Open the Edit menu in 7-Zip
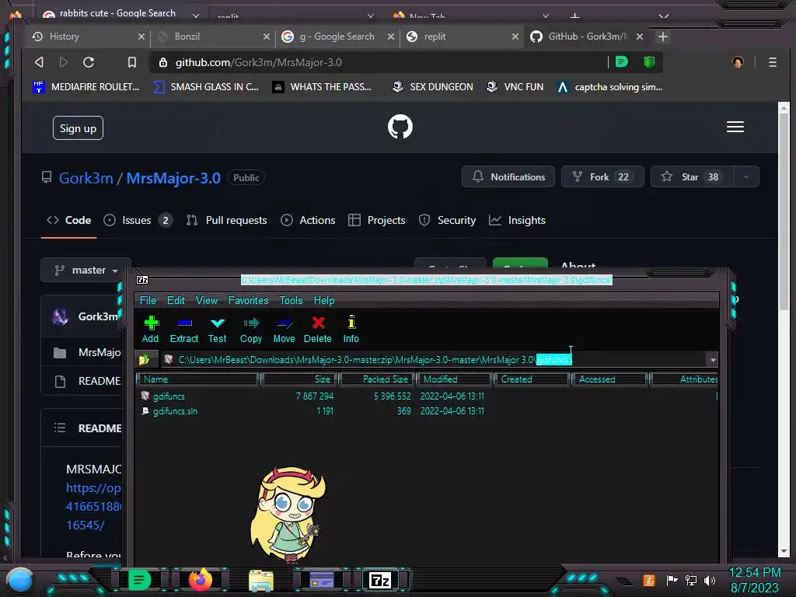 pyautogui.click(x=176, y=300)
